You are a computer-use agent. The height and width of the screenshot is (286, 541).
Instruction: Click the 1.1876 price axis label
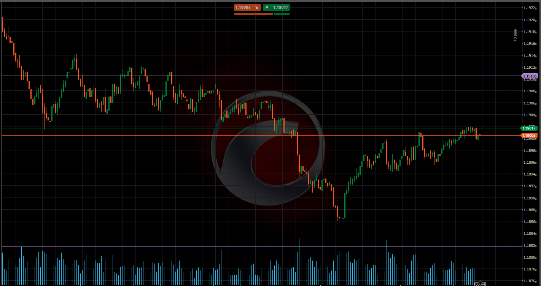(530, 281)
